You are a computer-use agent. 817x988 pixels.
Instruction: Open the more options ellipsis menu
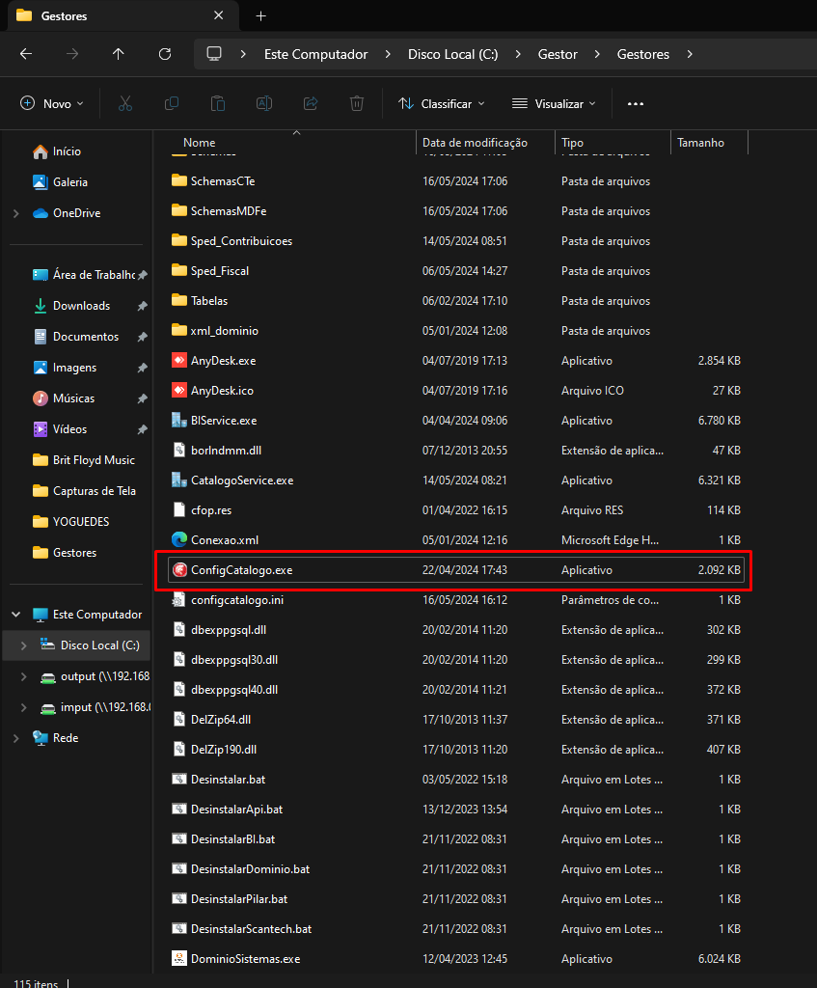tap(635, 103)
